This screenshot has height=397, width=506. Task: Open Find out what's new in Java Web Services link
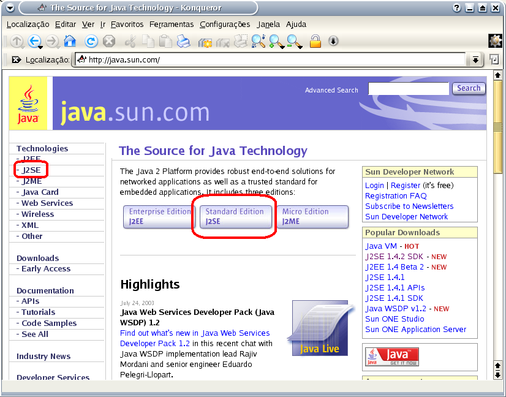pos(195,338)
